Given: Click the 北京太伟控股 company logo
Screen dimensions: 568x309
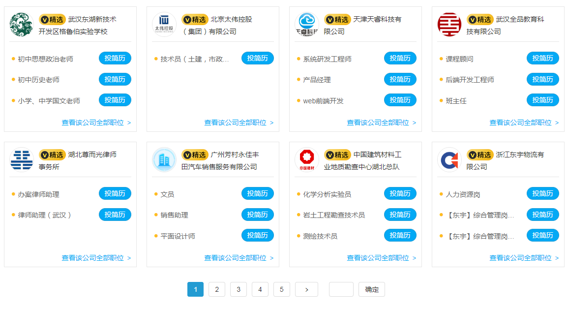Looking at the screenshot, I should 164,25.
